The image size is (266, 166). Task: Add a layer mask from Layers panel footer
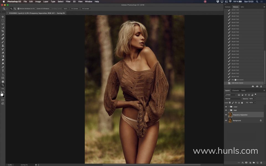246,163
